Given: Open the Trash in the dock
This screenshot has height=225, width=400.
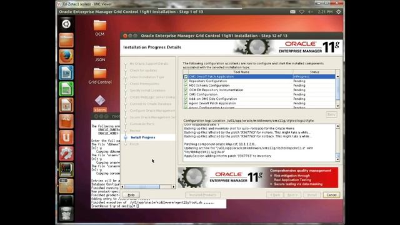Looking at the screenshot, I should [66, 214].
